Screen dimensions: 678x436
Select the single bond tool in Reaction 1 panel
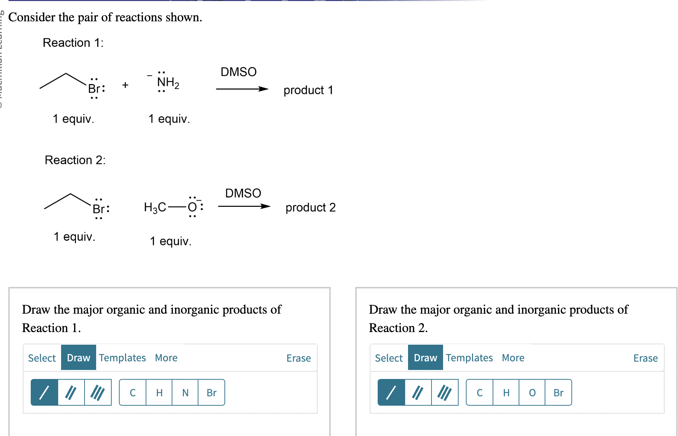point(45,393)
